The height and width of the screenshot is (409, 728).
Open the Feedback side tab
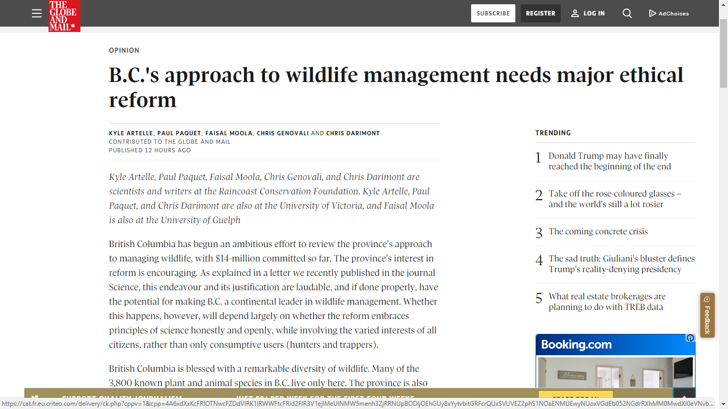(707, 315)
